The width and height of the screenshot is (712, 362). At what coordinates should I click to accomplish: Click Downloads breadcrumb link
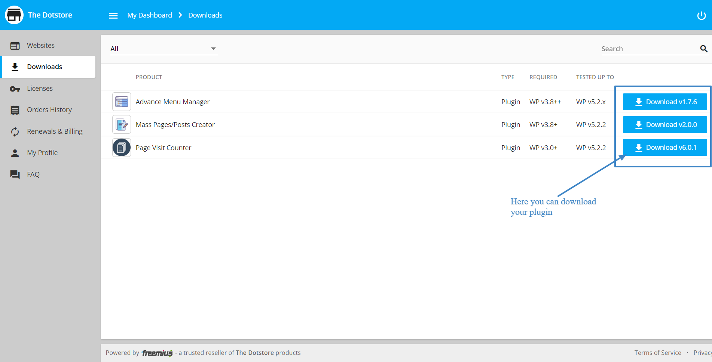pyautogui.click(x=205, y=15)
